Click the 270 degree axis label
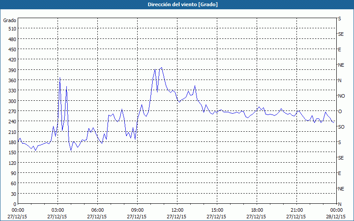Viewport: 354px width, 221px height. pyautogui.click(x=12, y=111)
